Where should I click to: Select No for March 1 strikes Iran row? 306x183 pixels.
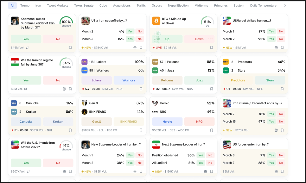click(281, 31)
